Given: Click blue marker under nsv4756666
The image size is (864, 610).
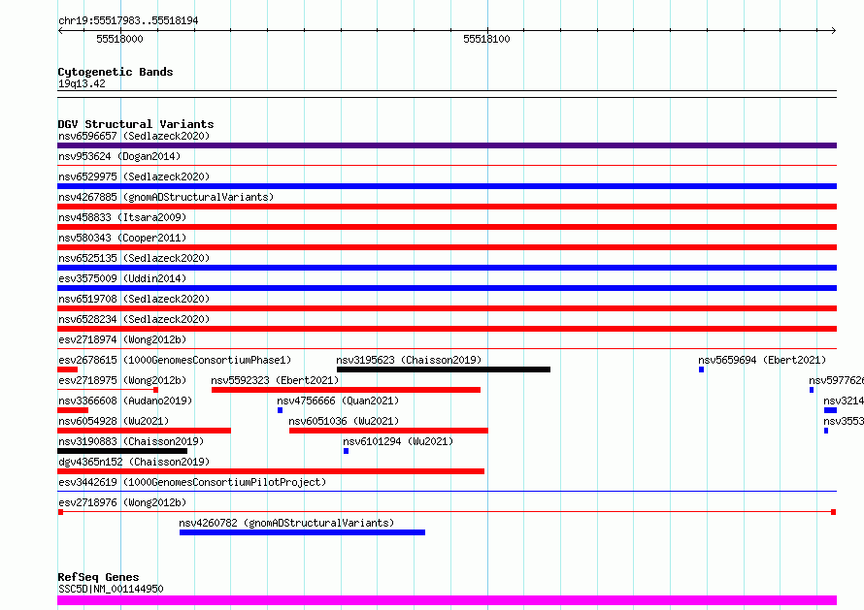Looking at the screenshot, I should coord(280,410).
